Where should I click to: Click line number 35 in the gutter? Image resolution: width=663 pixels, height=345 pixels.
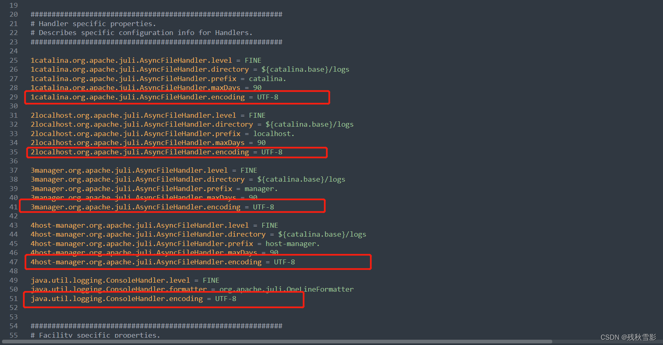14,152
